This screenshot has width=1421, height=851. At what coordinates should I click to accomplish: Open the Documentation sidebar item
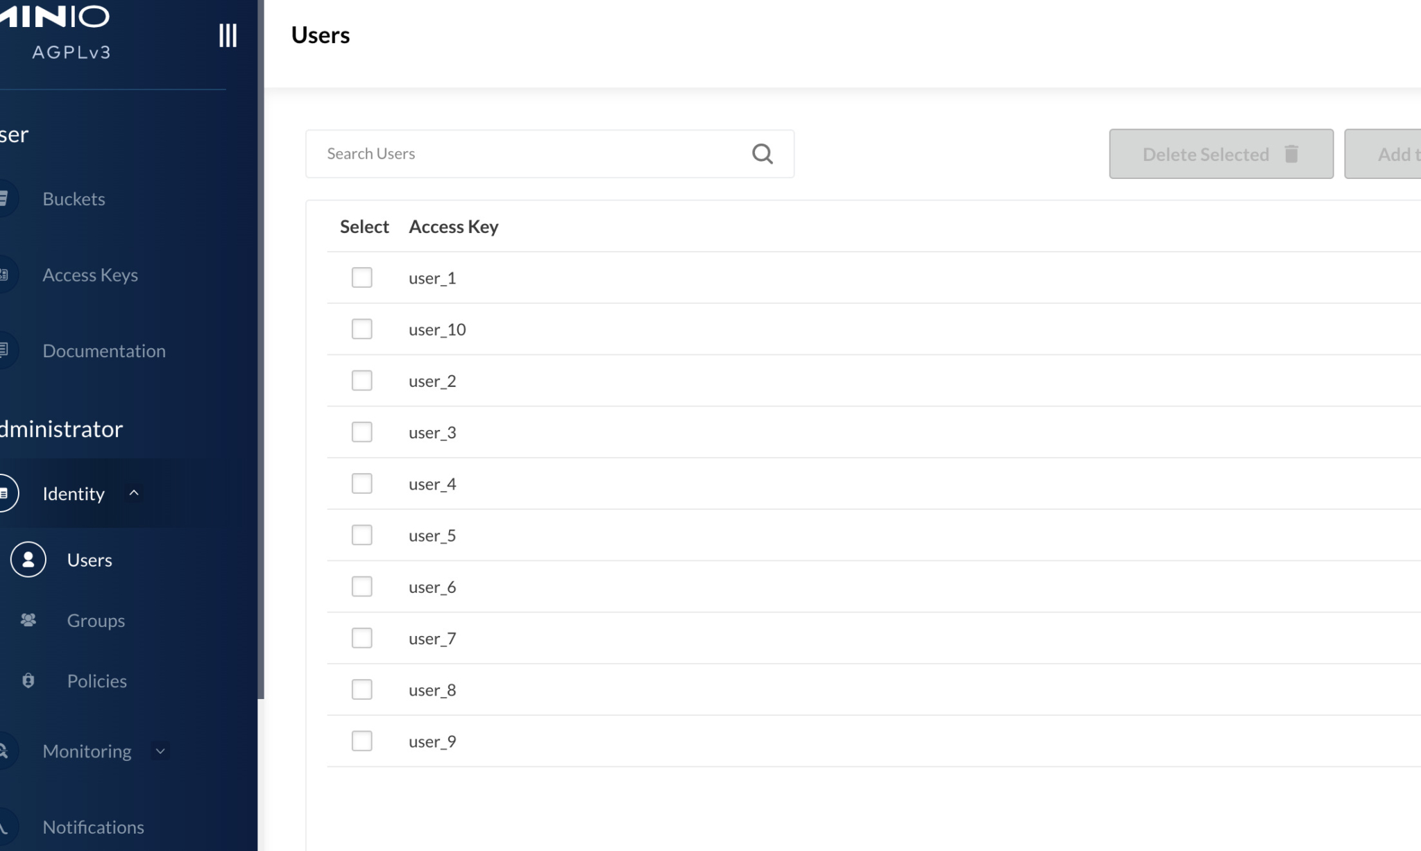tap(104, 351)
